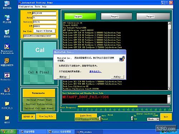Image resolution: width=179 pixels, height=134 pixels.
Task: Click the 'AFC Calibration OK' log line
Action: tap(73, 23)
